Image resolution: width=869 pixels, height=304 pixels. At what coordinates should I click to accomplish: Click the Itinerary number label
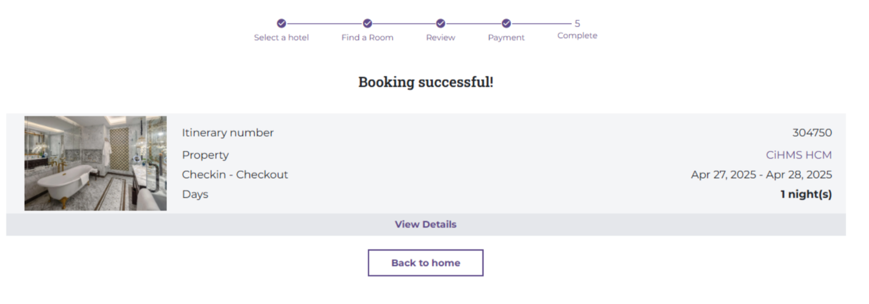(x=227, y=133)
